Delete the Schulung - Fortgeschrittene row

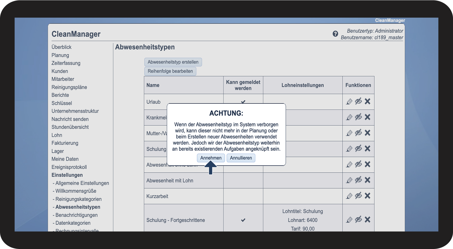[x=367, y=220]
